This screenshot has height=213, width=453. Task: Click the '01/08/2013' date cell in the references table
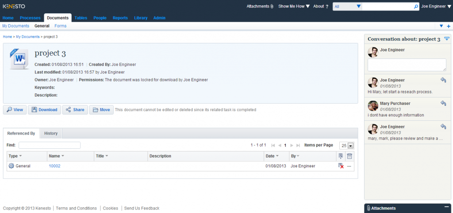pos(276,166)
